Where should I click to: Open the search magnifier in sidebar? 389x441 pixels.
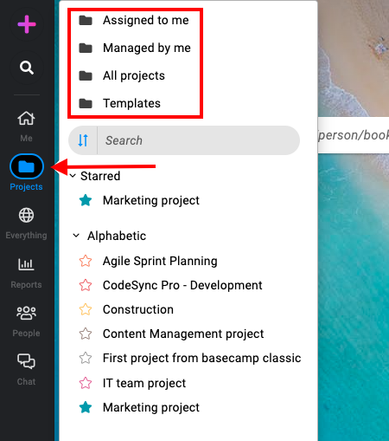[27, 68]
